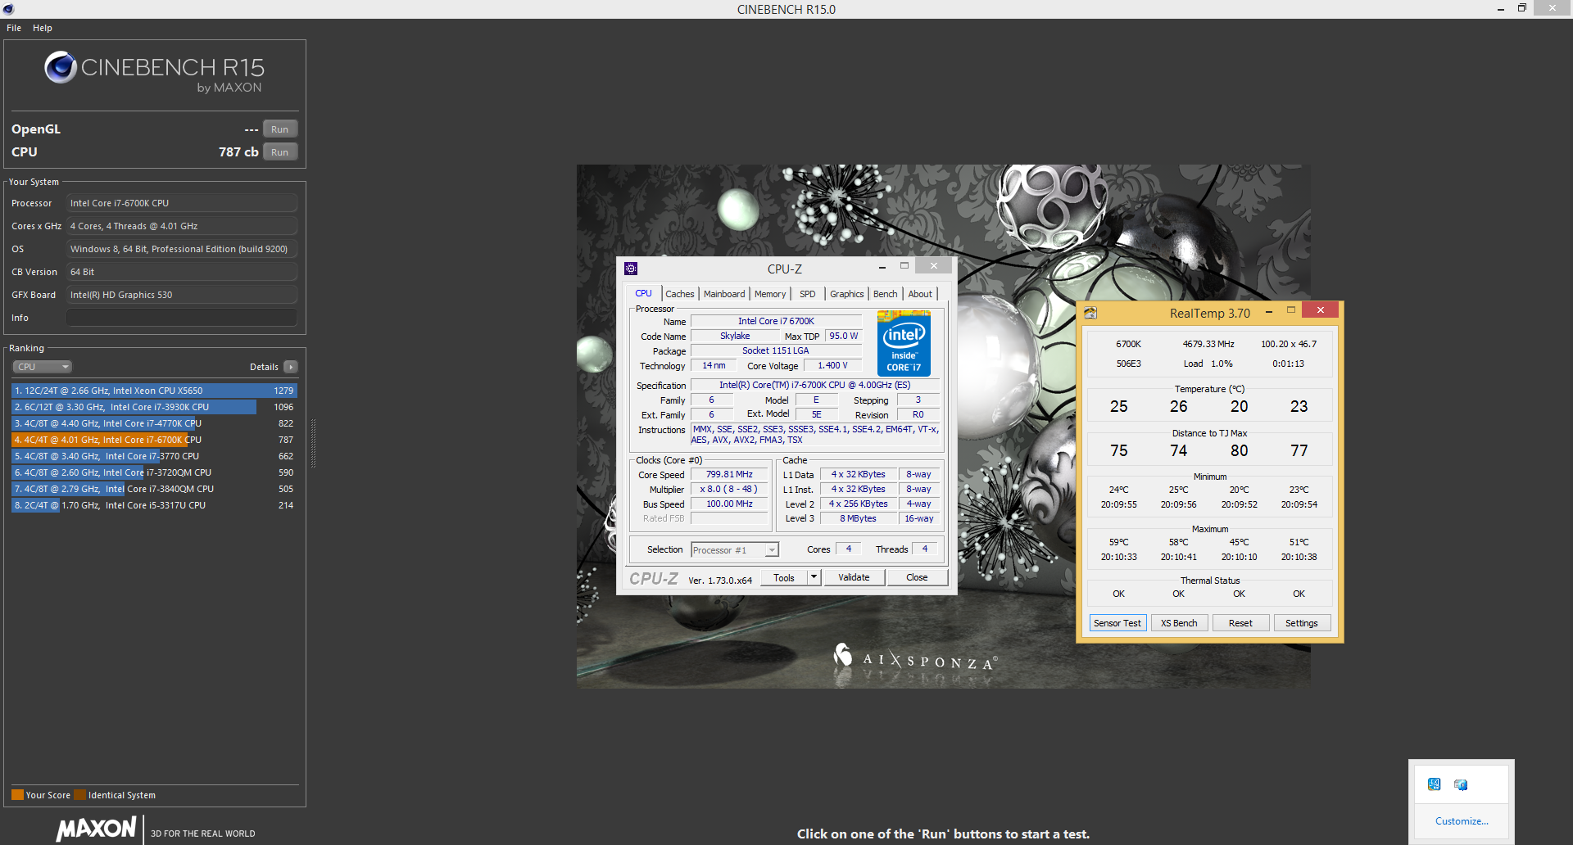The width and height of the screenshot is (1573, 845).
Task: Select the CPU tab in CPU-Z
Action: point(644,293)
